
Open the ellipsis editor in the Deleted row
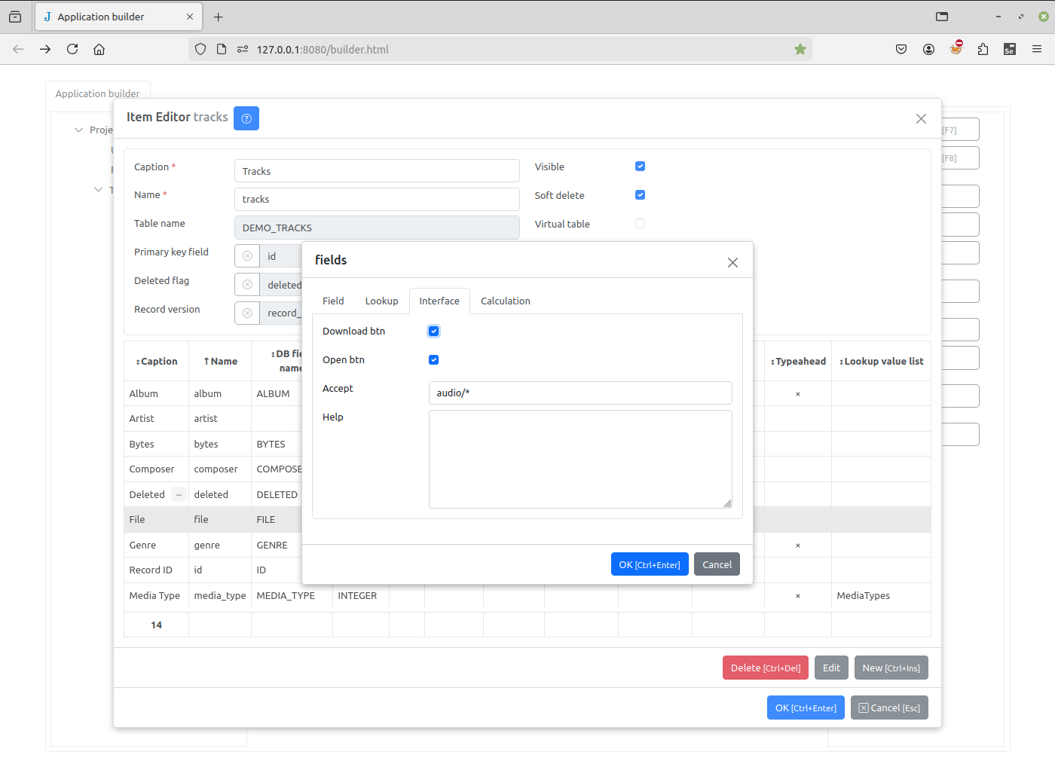[179, 494]
